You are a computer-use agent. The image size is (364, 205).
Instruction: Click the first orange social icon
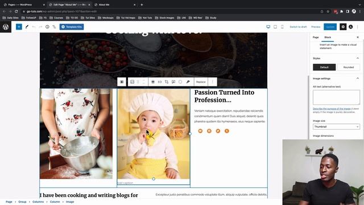tap(200, 131)
